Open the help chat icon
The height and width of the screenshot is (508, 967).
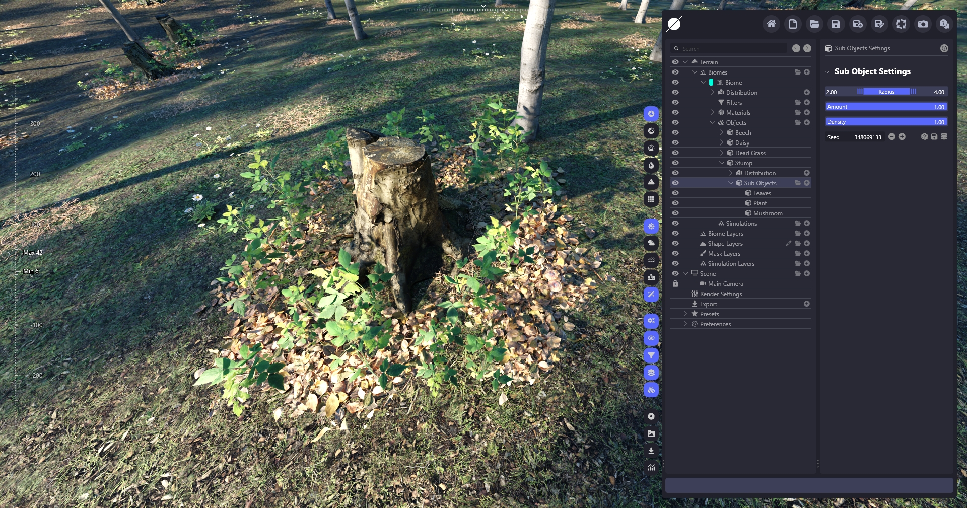944,24
